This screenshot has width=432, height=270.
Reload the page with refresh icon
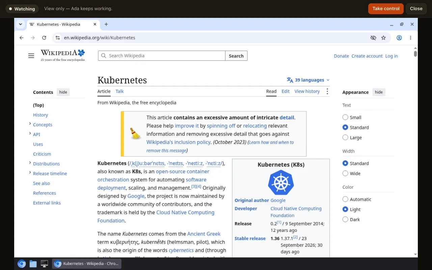point(44,38)
